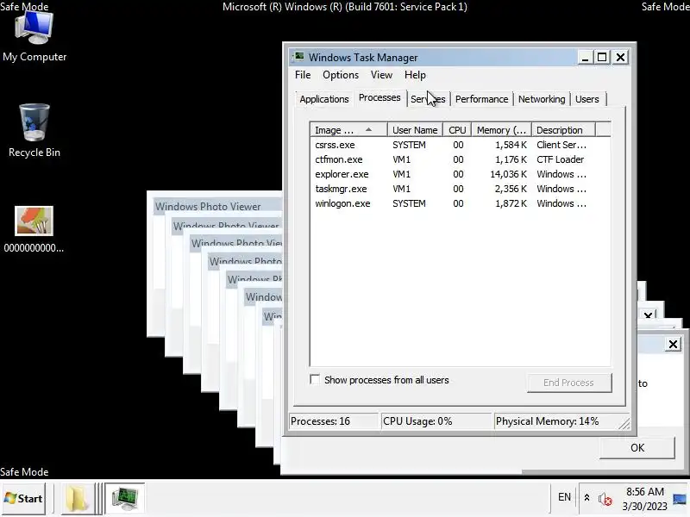Sort by User Name column header

pos(415,130)
